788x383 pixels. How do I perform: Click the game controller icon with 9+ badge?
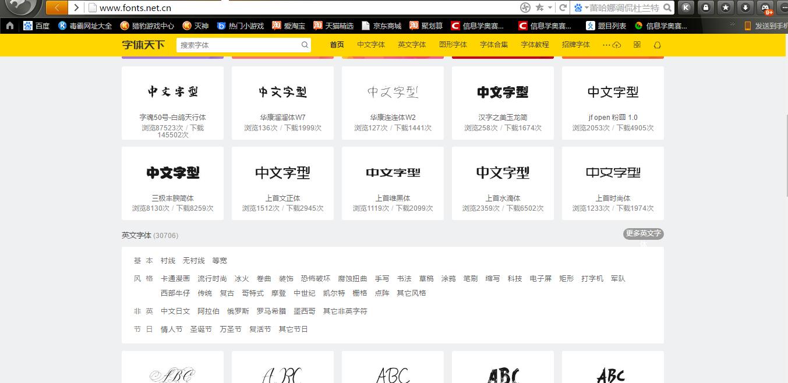(766, 9)
